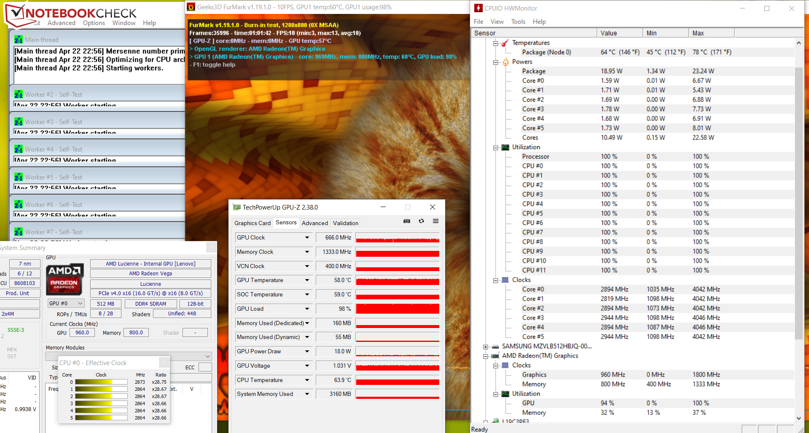Collapse the processor Utilization node
Viewport: 809px width, 433px height.
(x=495, y=148)
